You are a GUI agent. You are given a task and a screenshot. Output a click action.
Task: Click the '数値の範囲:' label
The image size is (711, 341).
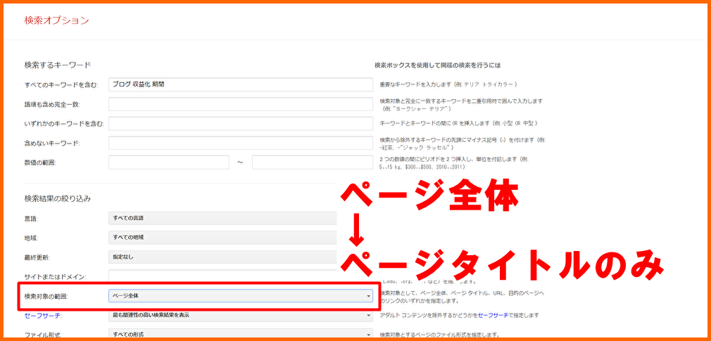40,162
